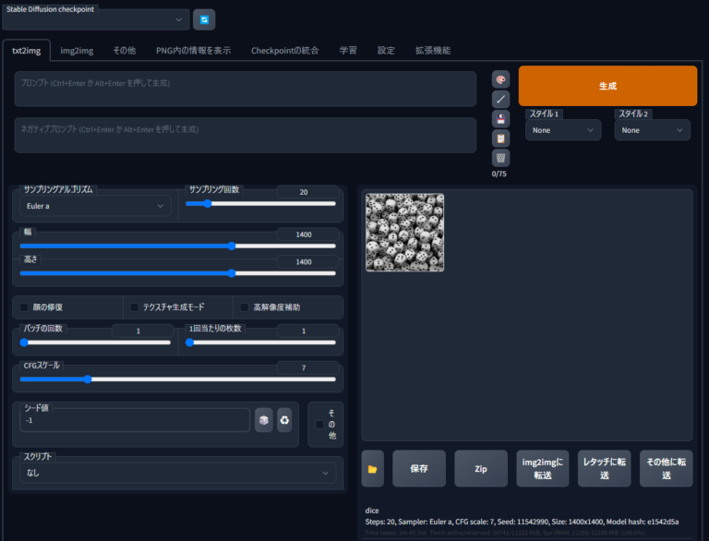Image resolution: width=709 pixels, height=541 pixels.
Task: Click the 1回当たりの枚数 slider handle
Action: tap(190, 343)
